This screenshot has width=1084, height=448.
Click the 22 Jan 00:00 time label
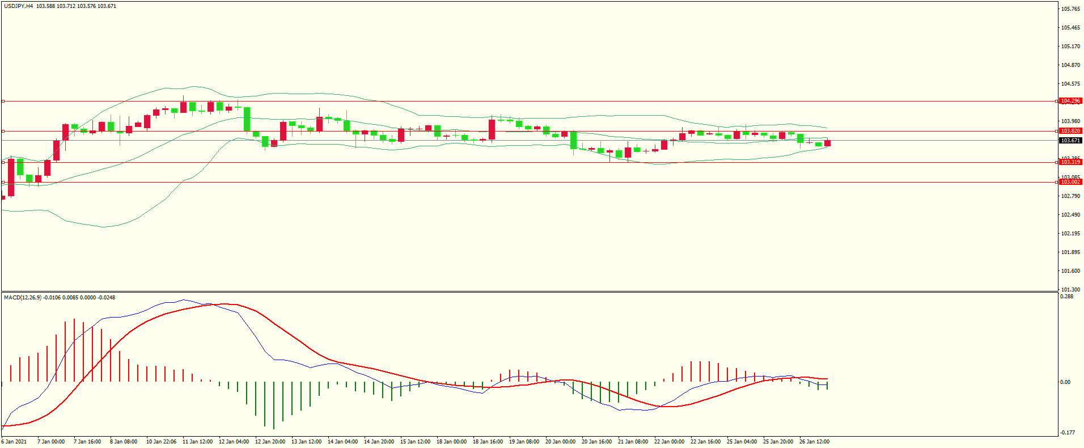click(669, 442)
